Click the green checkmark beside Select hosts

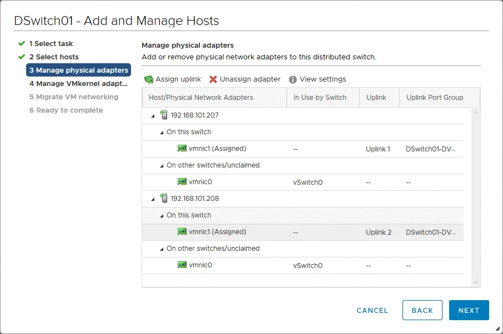click(21, 57)
